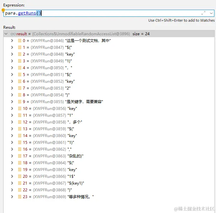Click the object icon of element 12
Viewport: 216px width, 213px height.
[x=20, y=122]
